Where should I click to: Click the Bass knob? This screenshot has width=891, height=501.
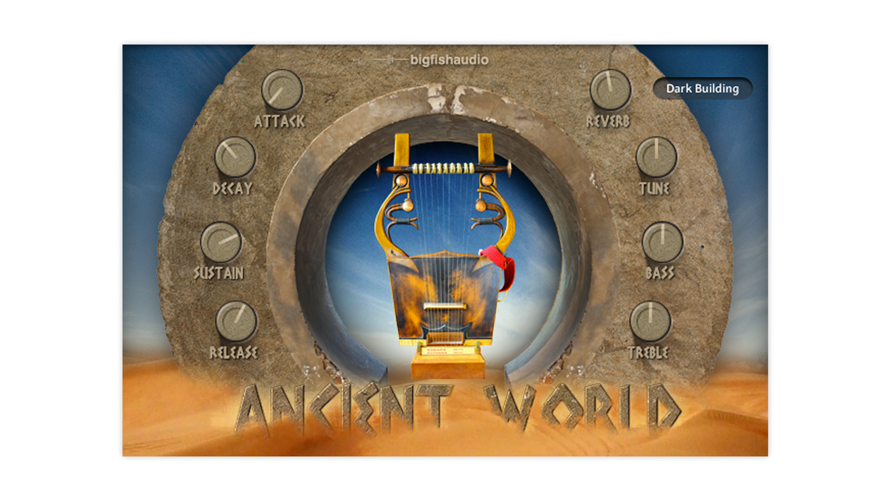tap(662, 243)
